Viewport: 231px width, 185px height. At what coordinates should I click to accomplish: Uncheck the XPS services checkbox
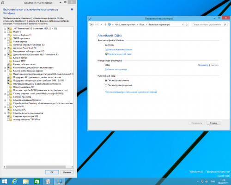click(8, 110)
